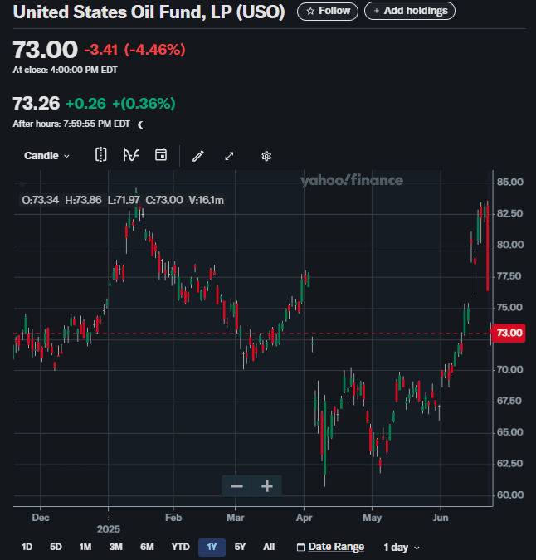536x560 pixels.
Task: Open the Candle chart type dropdown
Action: pos(46,156)
